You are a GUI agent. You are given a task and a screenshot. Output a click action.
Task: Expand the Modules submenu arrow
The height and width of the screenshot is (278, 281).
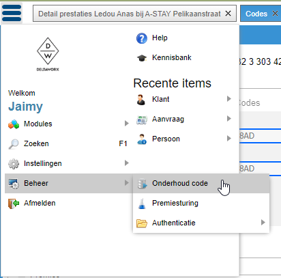127,124
